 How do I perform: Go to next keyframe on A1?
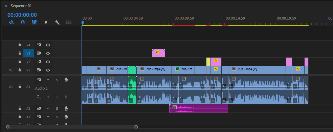click(x=66, y=97)
